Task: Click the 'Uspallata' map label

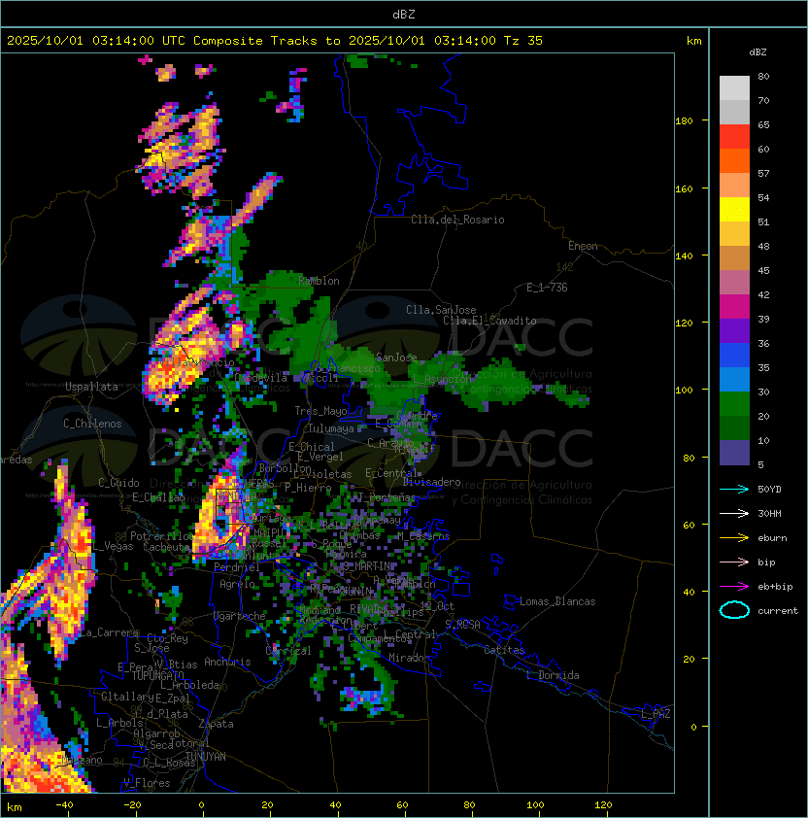Action: [91, 387]
